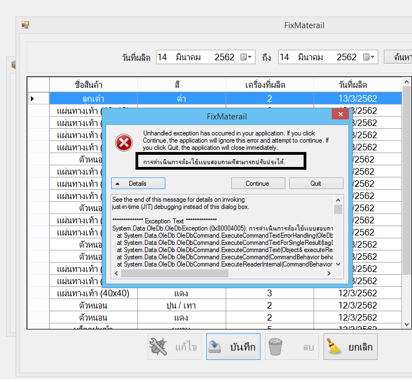Select the แผ่นทางเท้า (40x40) แดง row

coord(93,293)
